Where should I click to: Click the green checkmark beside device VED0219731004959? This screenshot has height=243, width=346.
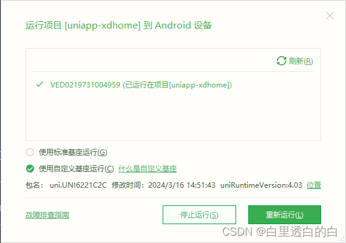(x=40, y=84)
